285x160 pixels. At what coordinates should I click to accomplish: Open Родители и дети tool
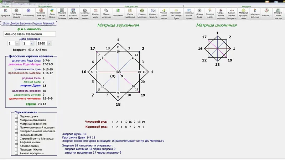210,14
